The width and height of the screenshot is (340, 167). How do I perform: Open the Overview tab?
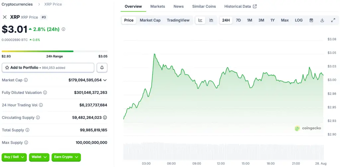click(x=133, y=6)
